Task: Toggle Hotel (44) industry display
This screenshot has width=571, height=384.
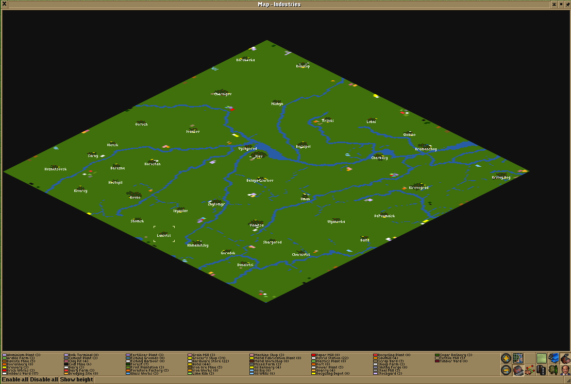Action: [199, 364]
